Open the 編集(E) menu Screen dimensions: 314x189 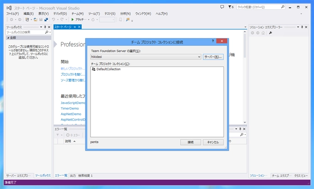pos(29,13)
